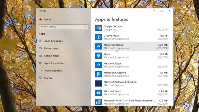Click the Apps & features page heading
199x112 pixels.
tap(112, 19)
